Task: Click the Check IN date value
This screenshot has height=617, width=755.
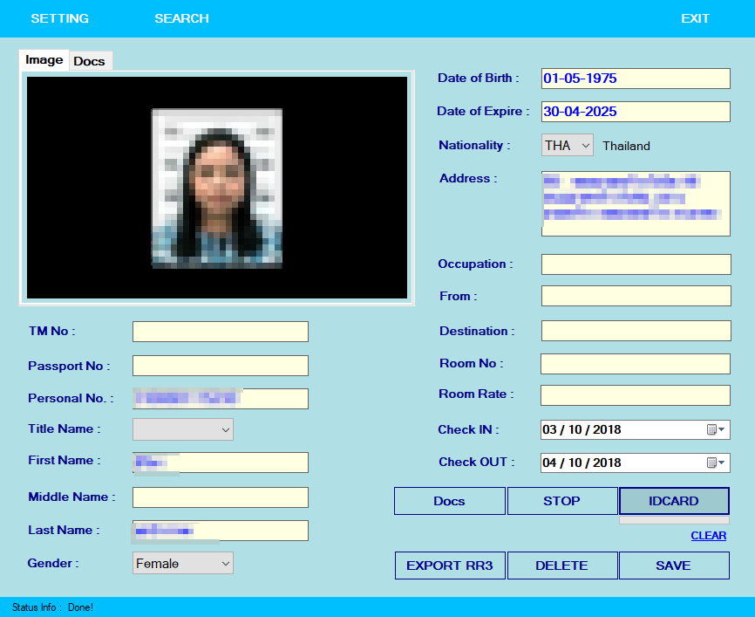Action: click(x=582, y=429)
